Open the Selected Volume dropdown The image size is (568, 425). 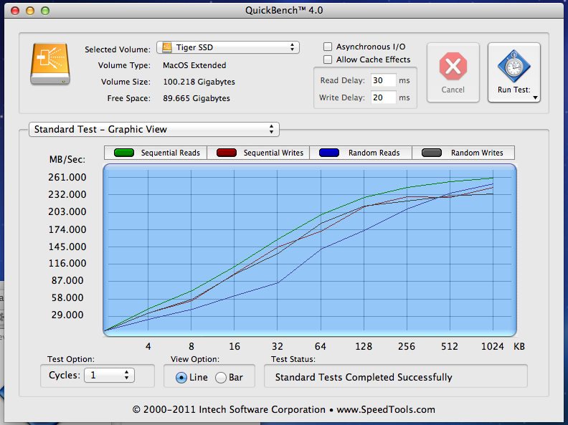[x=228, y=47]
